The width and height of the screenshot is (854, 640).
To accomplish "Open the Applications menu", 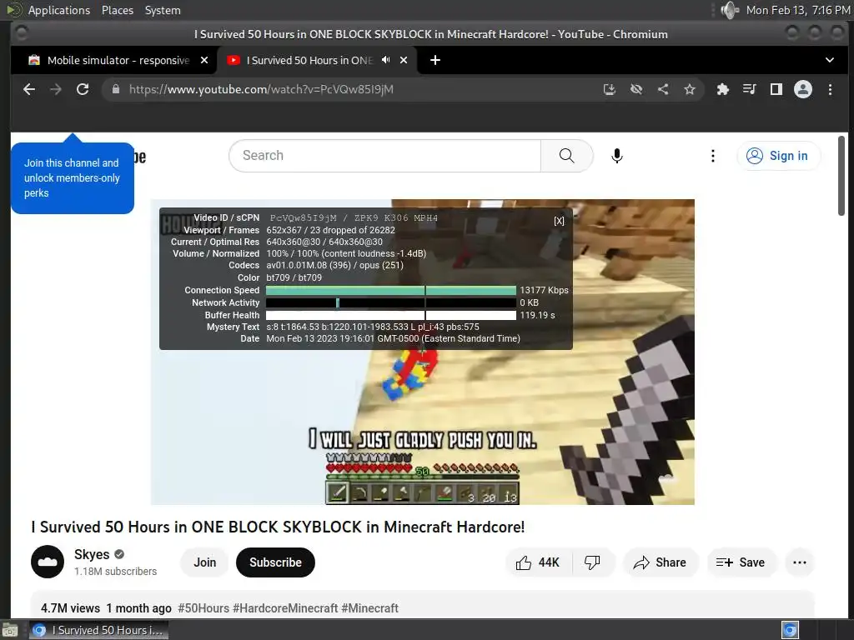I will point(59,10).
